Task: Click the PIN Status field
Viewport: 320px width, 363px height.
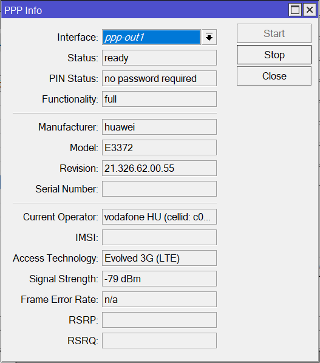Action: [x=159, y=78]
